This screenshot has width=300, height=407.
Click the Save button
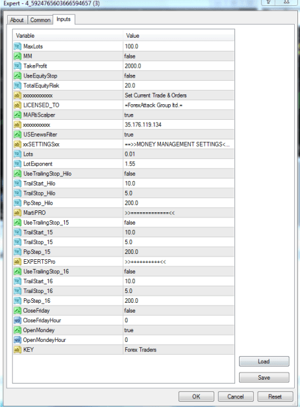click(264, 378)
